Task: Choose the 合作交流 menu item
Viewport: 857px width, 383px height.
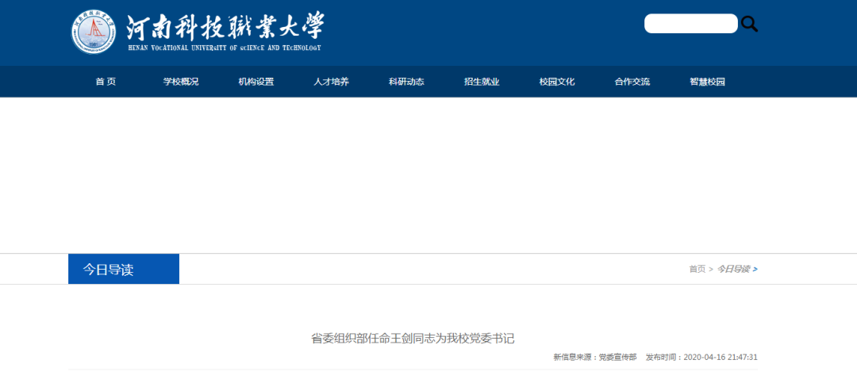Action: click(632, 82)
